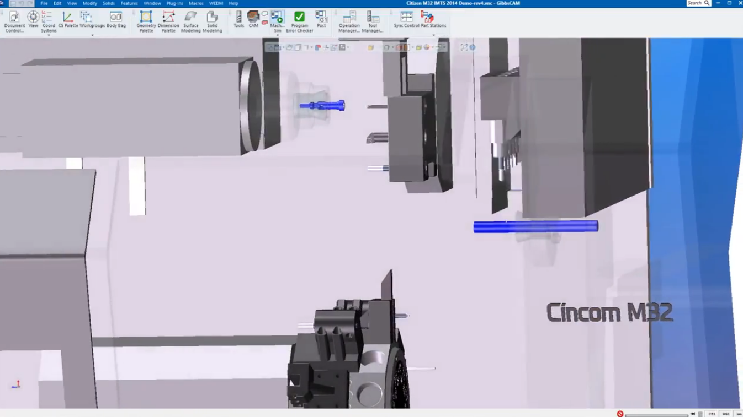
Task: Open the Geometry Palette
Action: [146, 21]
